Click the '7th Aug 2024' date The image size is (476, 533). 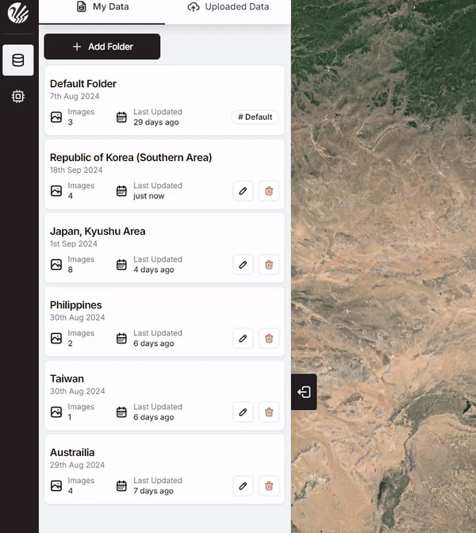tap(75, 96)
